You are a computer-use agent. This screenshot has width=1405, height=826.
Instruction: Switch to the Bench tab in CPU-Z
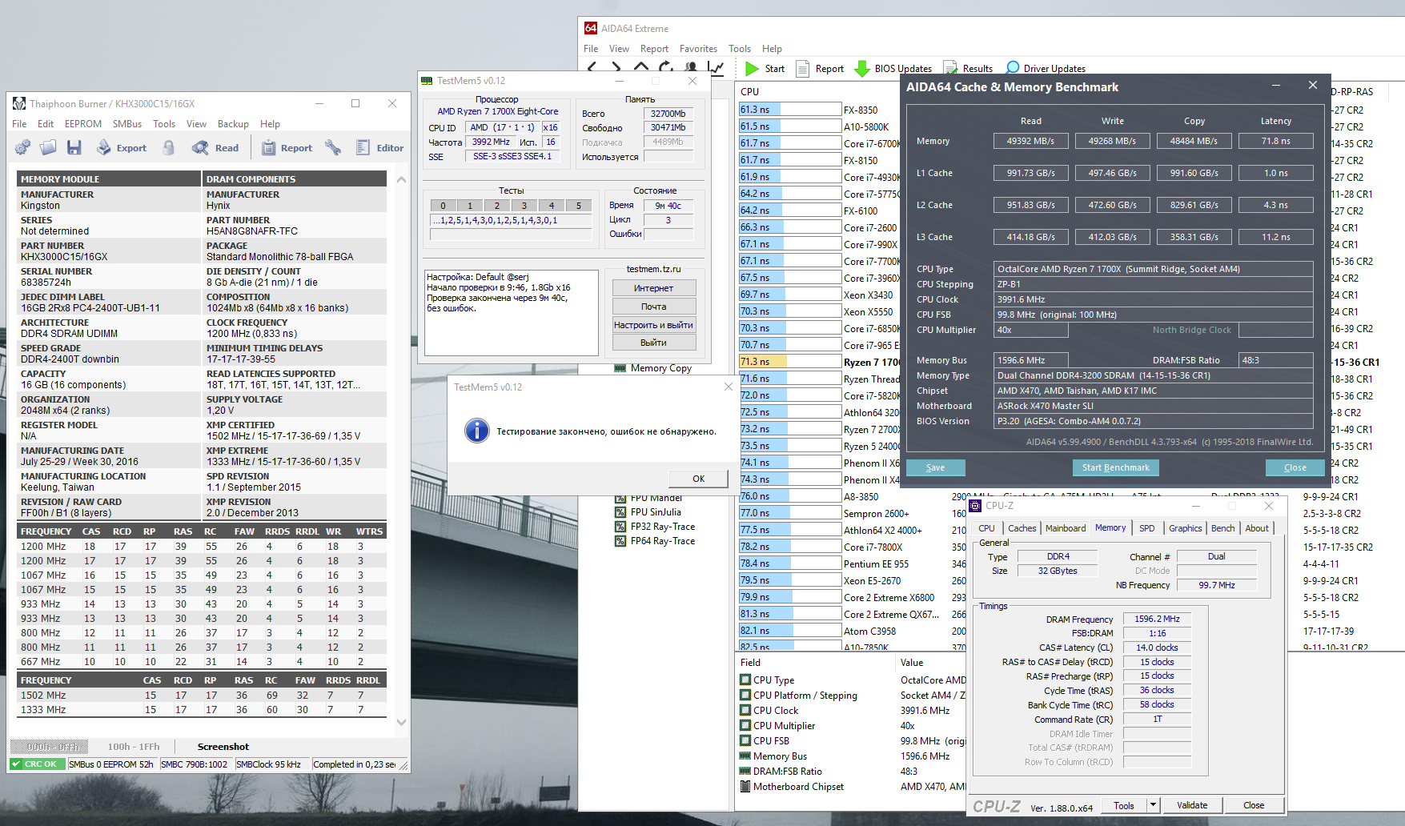point(1222,528)
